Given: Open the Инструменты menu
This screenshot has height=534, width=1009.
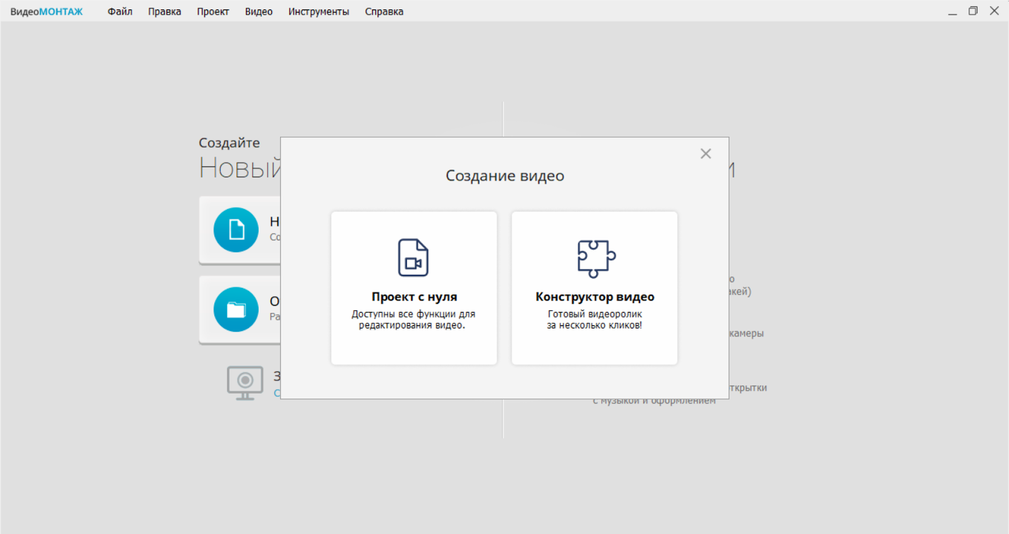Looking at the screenshot, I should [318, 11].
